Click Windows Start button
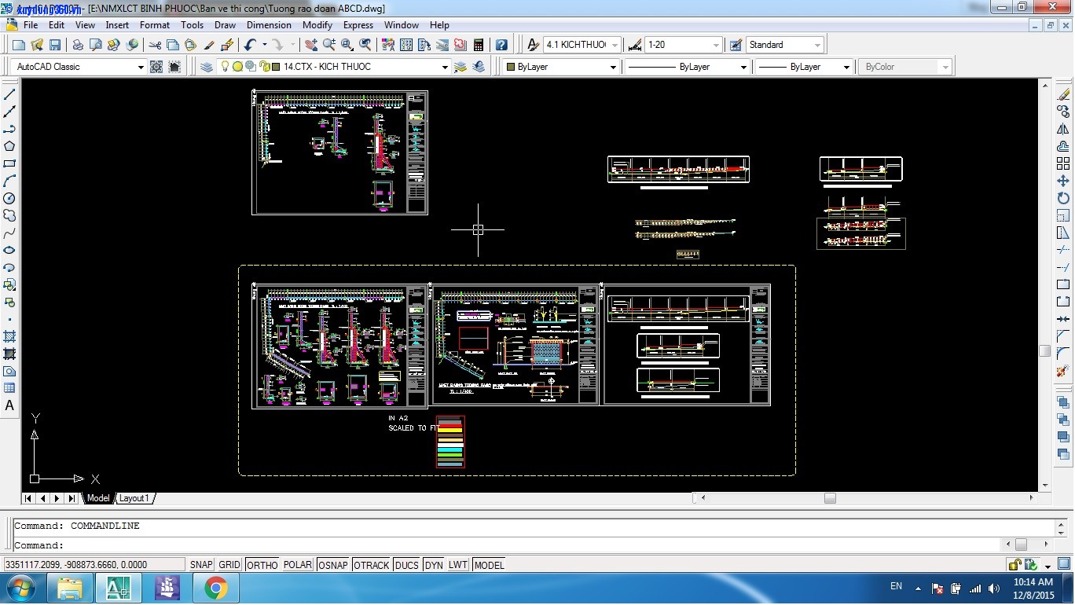The height and width of the screenshot is (605, 1075). pyautogui.click(x=20, y=588)
